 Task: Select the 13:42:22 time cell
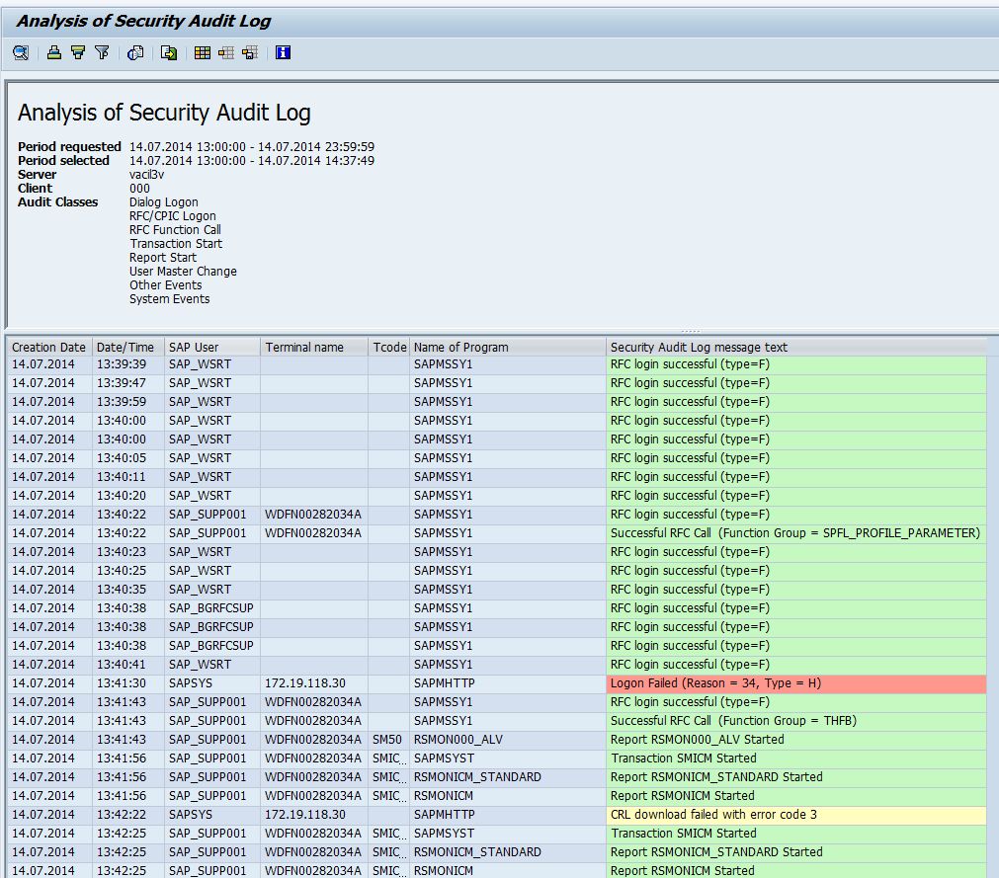pos(128,815)
